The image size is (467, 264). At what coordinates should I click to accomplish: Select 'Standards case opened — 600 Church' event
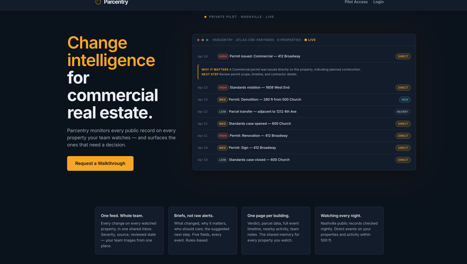[x=260, y=123]
